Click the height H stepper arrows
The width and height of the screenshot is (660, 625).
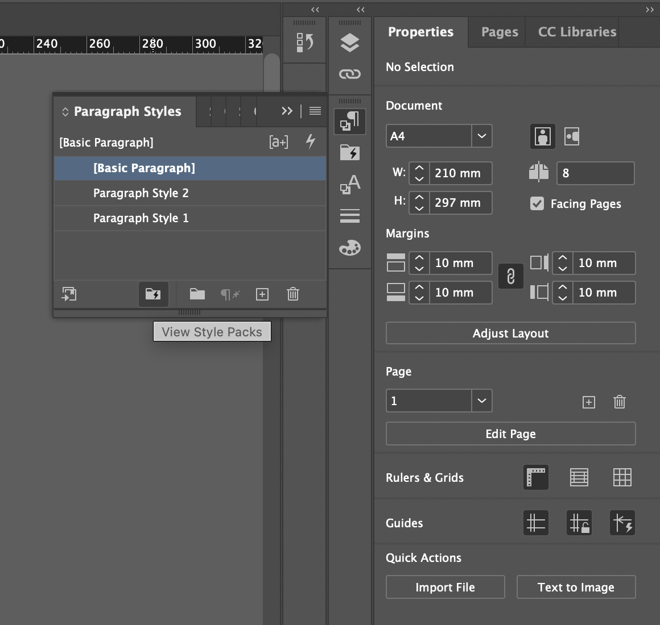[x=419, y=203]
